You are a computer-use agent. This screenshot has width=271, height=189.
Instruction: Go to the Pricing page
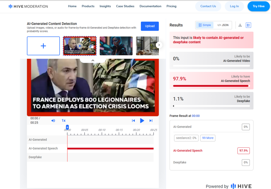coord(171,6)
